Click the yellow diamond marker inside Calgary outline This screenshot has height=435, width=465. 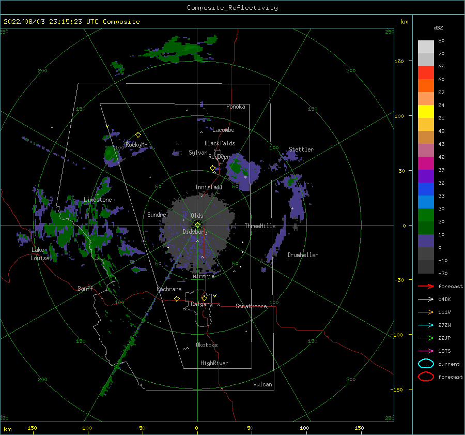[x=204, y=298]
